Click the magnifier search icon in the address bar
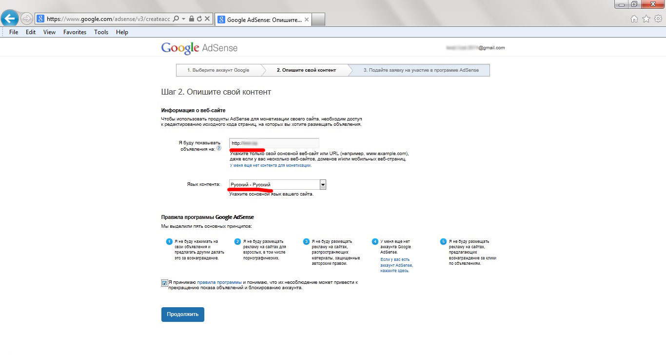Viewport: 666px width, 355px height. click(176, 19)
